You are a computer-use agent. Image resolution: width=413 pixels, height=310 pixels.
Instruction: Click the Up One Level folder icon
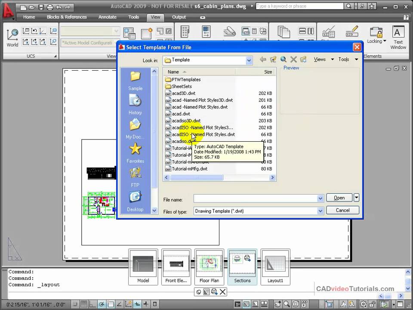pos(273,59)
